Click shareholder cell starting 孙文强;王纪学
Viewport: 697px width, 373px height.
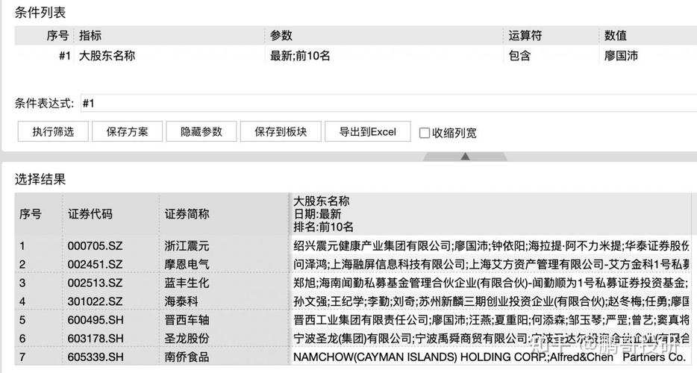pyautogui.click(x=491, y=301)
